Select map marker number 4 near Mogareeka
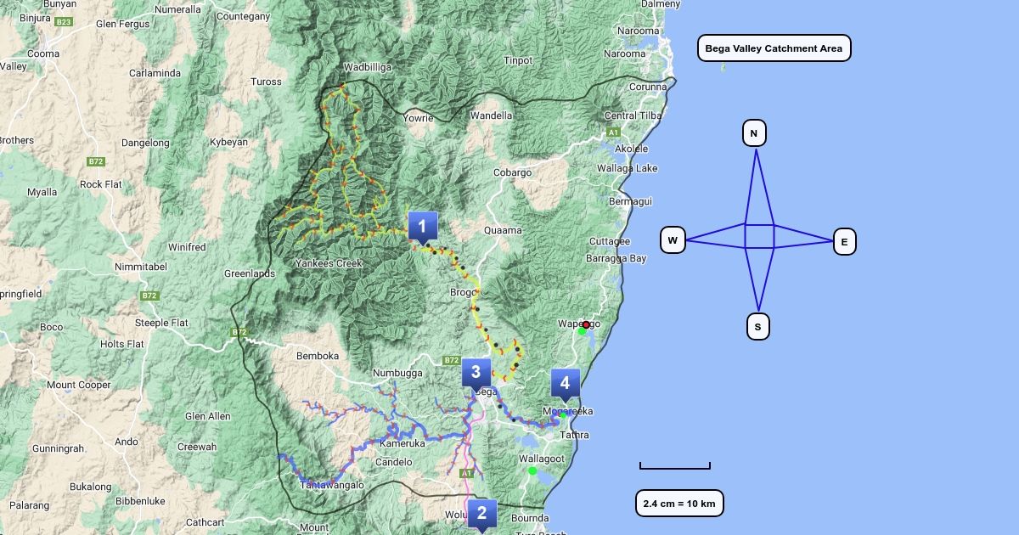1019x535 pixels. click(565, 383)
